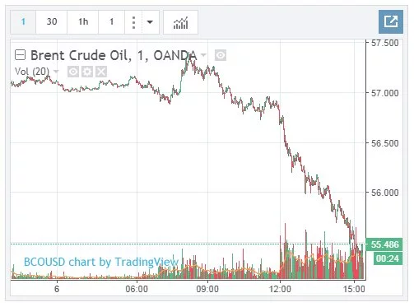
Task: Open chart in popup window icon
Action: point(391,21)
